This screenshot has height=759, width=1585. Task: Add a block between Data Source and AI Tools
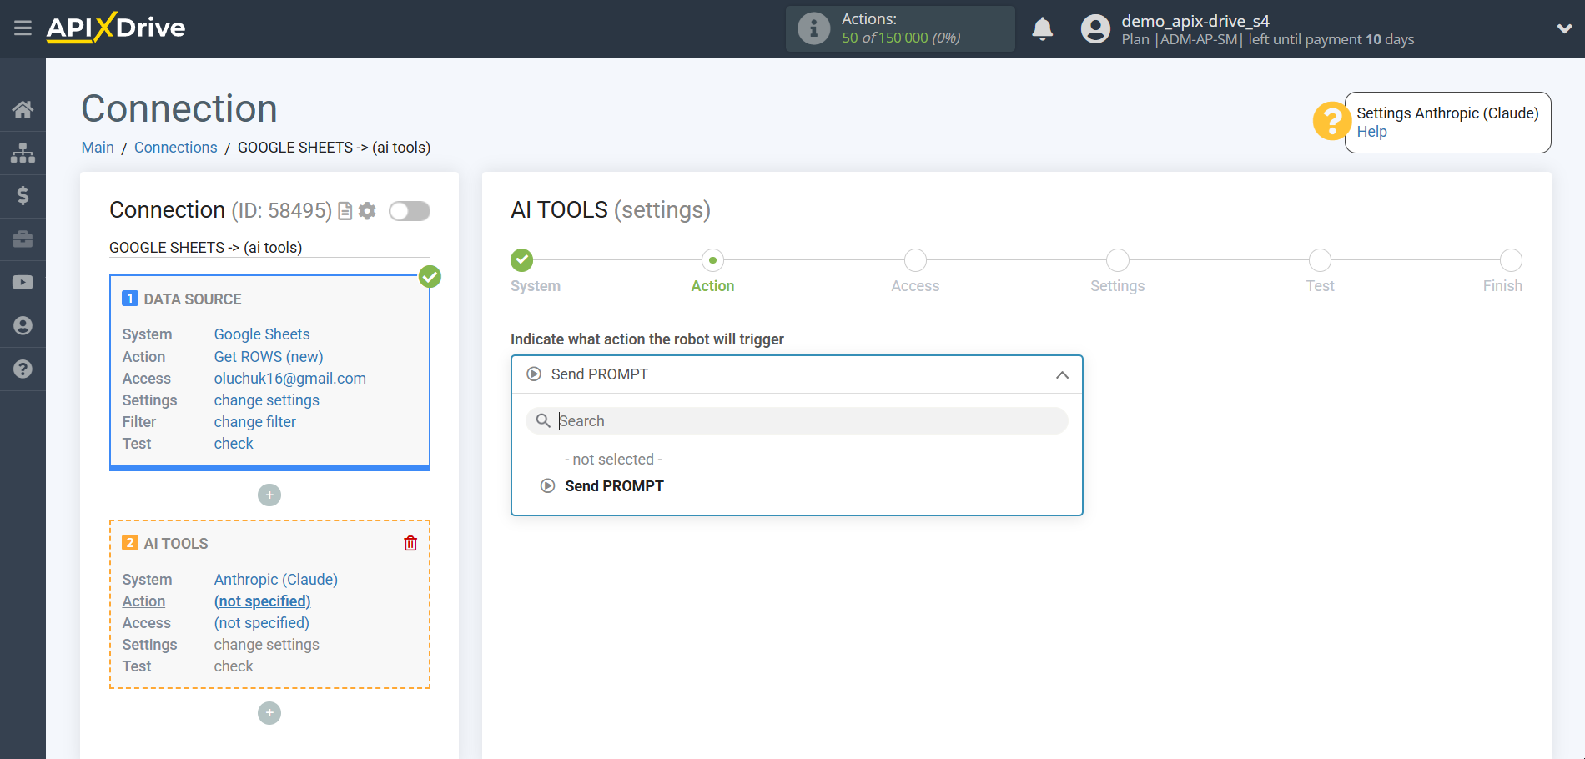pos(269,495)
